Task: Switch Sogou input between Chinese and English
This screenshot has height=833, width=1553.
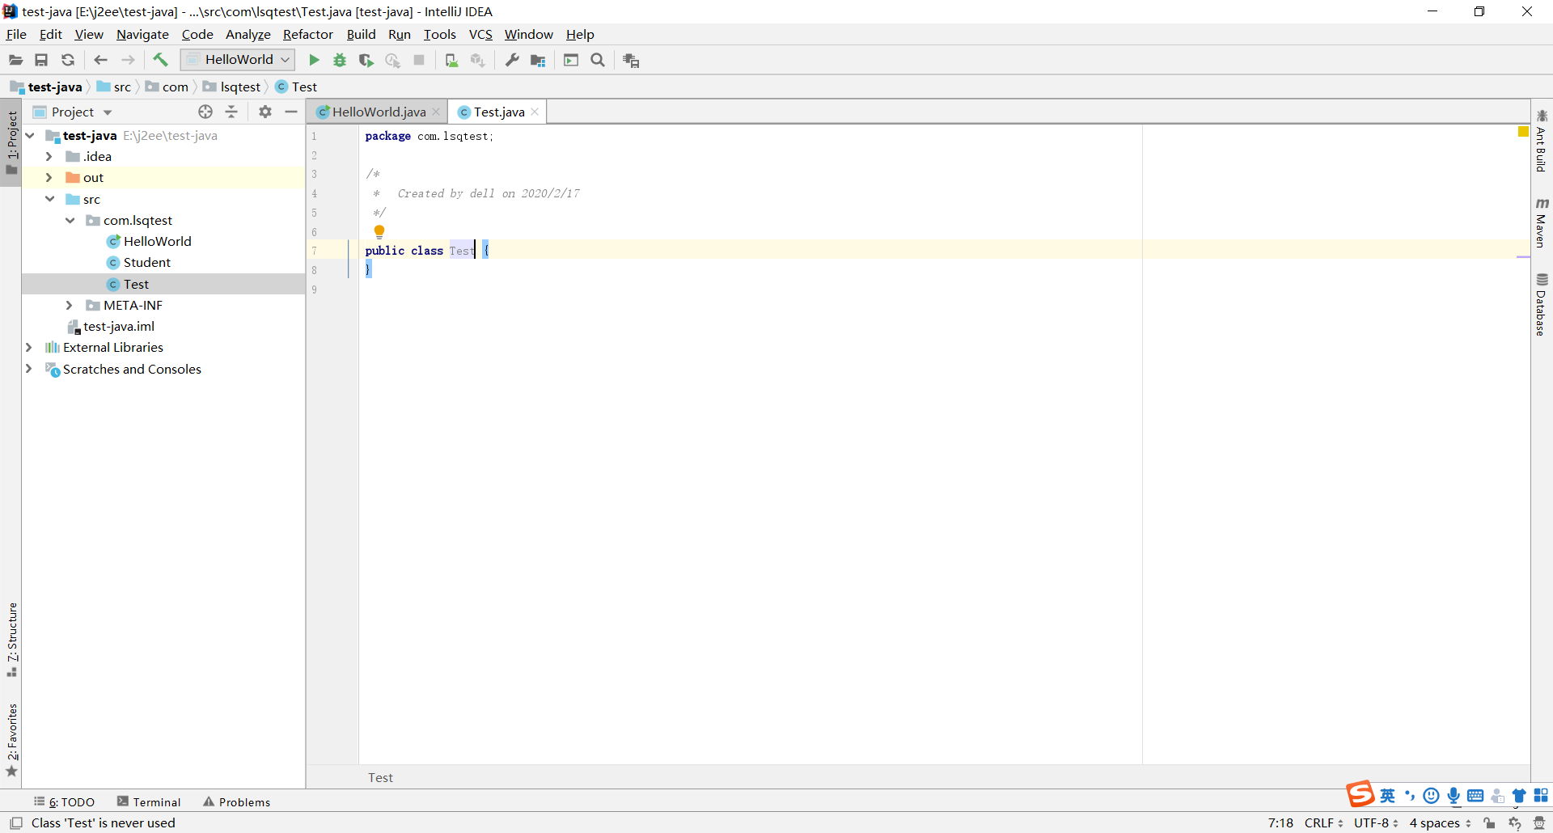Action: tap(1388, 796)
